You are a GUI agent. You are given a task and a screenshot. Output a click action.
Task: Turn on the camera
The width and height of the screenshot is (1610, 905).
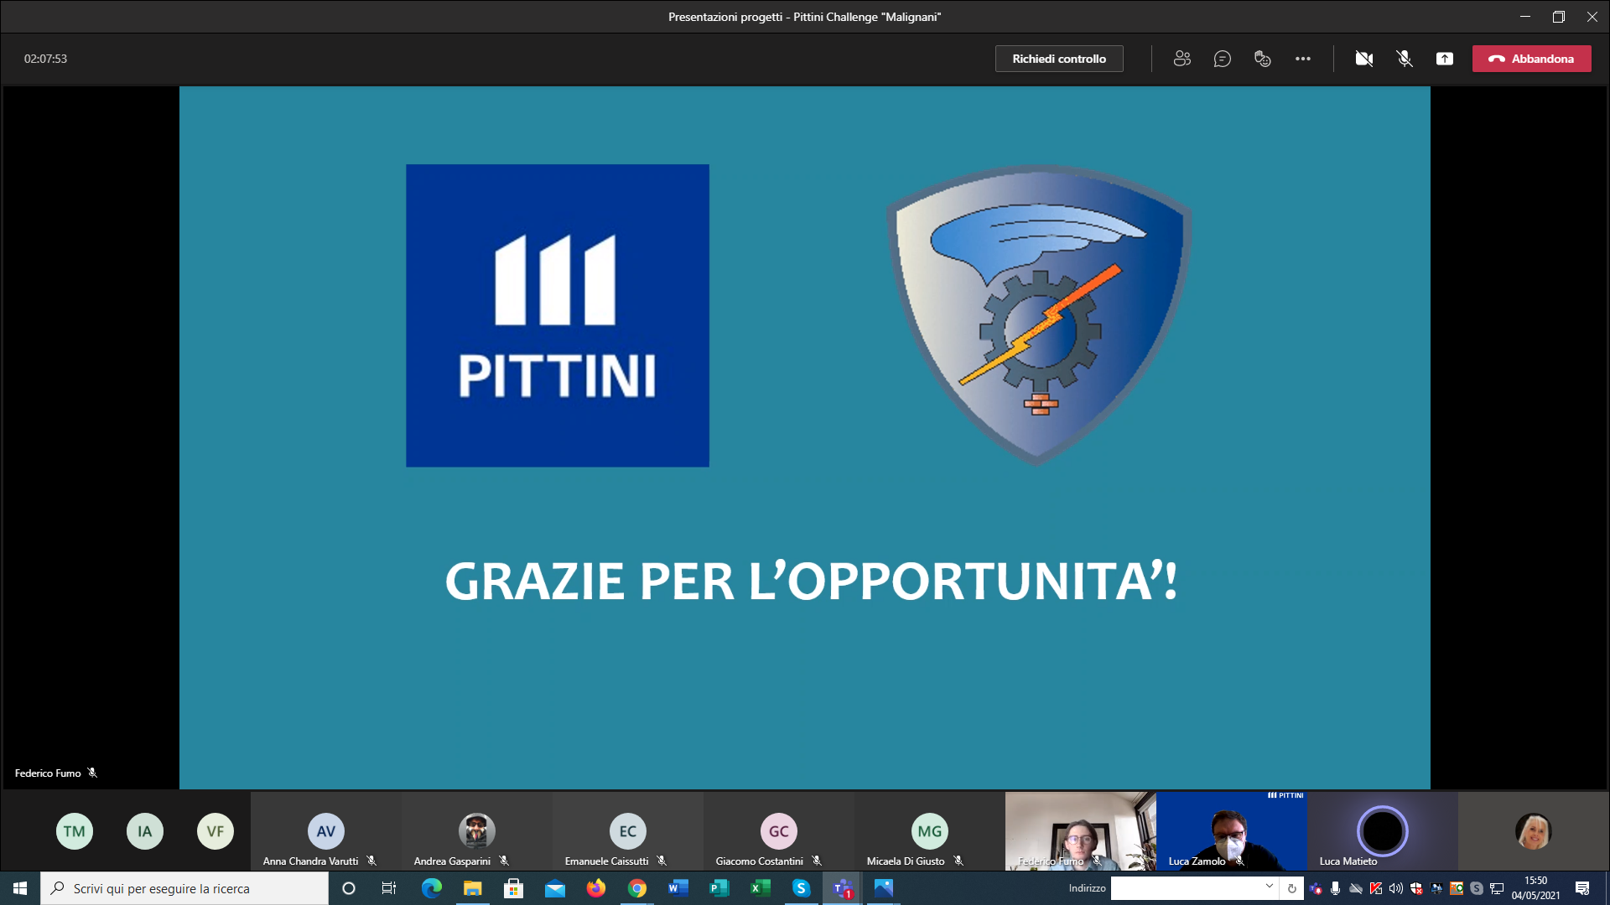point(1364,59)
